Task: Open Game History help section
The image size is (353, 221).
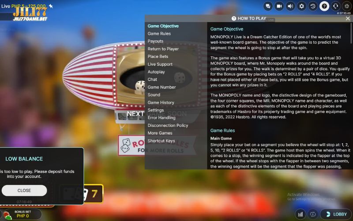Action: [x=161, y=103]
